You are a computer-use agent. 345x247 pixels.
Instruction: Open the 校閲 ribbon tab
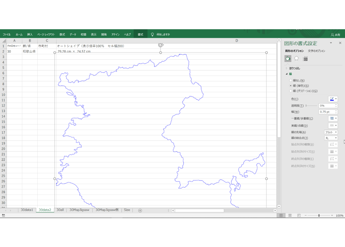[x=83, y=35]
